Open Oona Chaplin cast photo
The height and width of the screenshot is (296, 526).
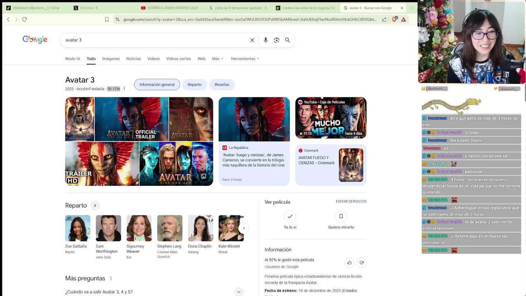coord(201,228)
